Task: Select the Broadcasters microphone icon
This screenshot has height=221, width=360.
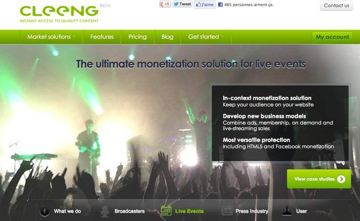Action: pyautogui.click(x=105, y=211)
